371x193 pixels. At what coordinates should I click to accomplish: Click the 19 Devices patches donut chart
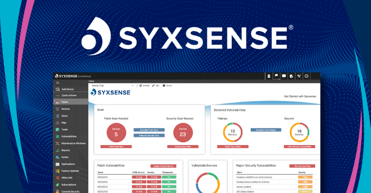coord(232,133)
